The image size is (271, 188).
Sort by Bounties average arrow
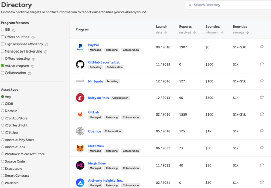(x=248, y=32)
